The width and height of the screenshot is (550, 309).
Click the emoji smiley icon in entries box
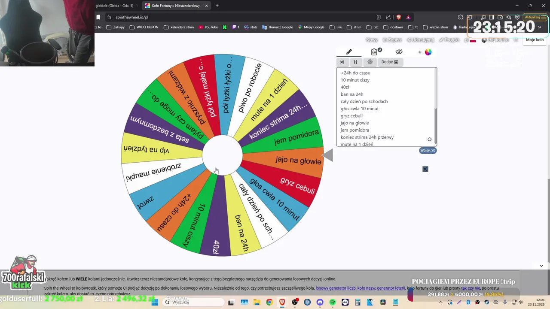point(429,139)
